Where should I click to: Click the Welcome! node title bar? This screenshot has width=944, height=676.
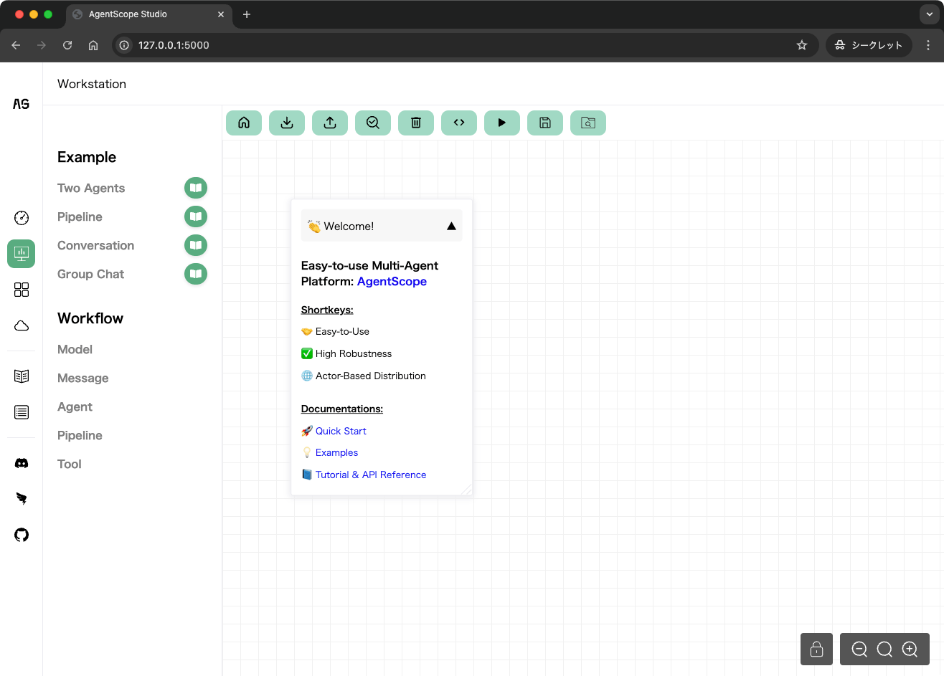tap(382, 226)
